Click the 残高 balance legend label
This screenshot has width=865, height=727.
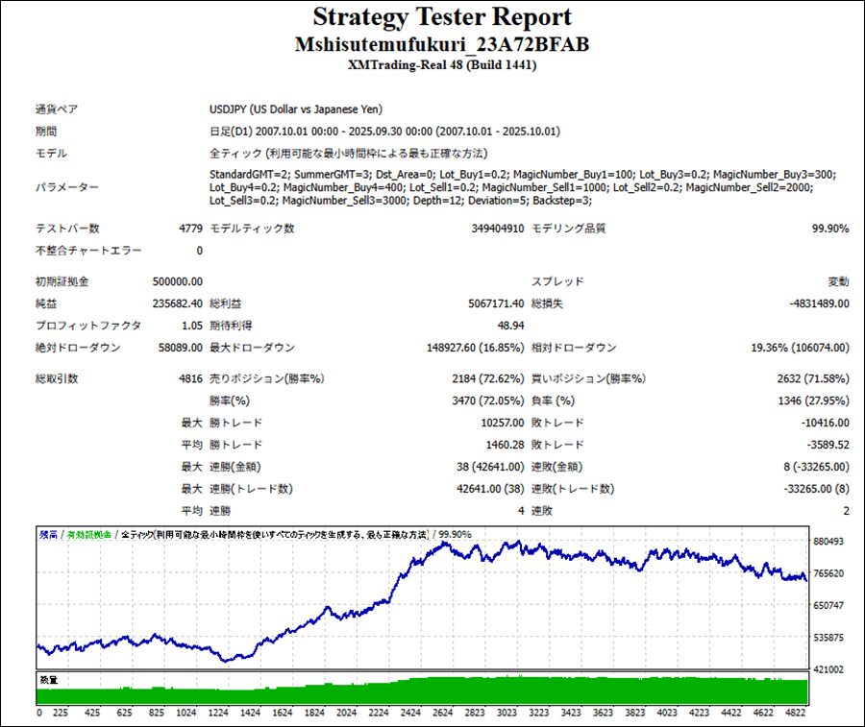(48, 534)
